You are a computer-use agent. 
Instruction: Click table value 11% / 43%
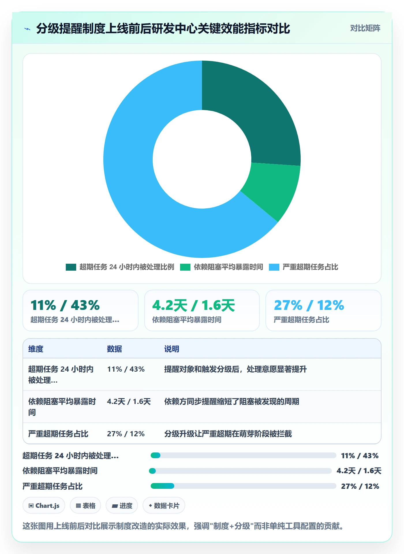coord(126,369)
